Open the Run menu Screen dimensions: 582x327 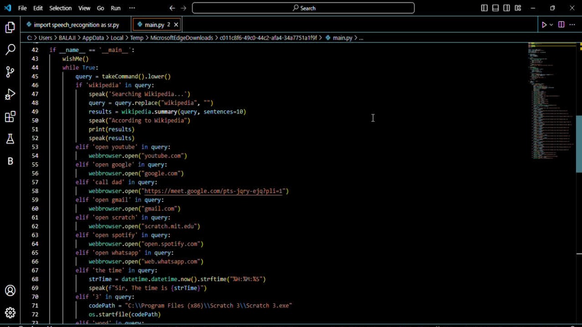[x=116, y=8]
